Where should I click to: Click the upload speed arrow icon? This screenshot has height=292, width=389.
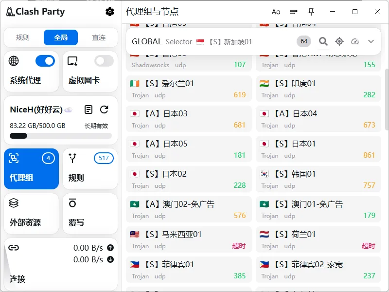[110, 248]
